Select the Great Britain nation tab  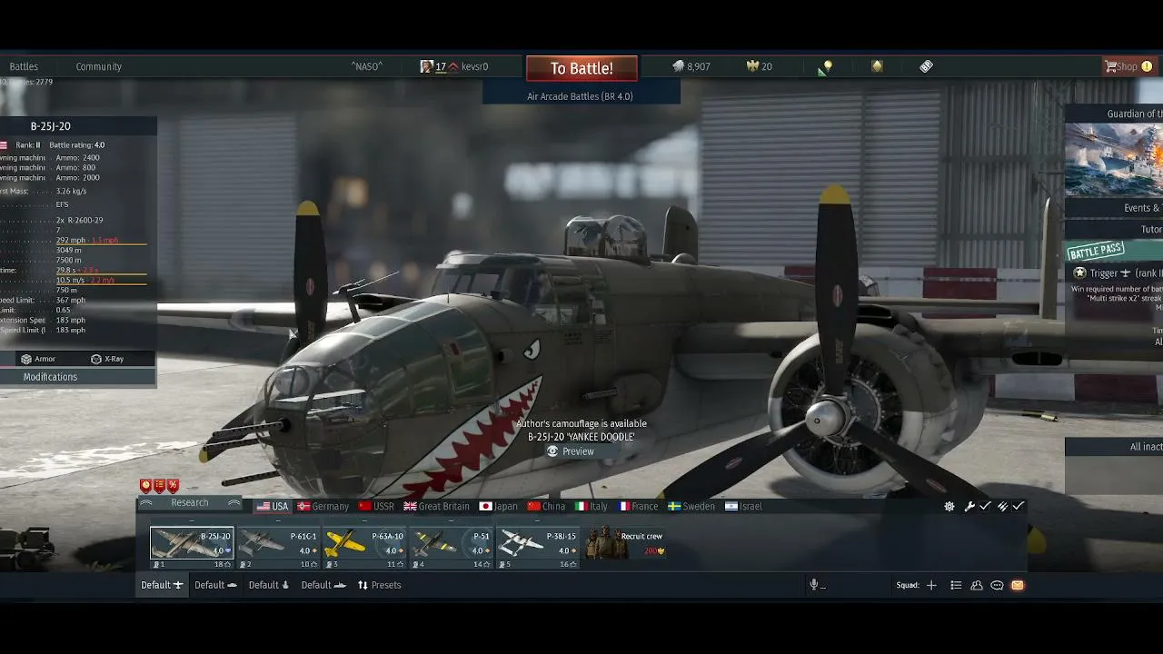[437, 507]
